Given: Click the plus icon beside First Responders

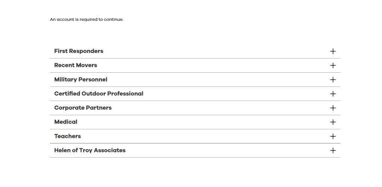Looking at the screenshot, I should (x=333, y=51).
